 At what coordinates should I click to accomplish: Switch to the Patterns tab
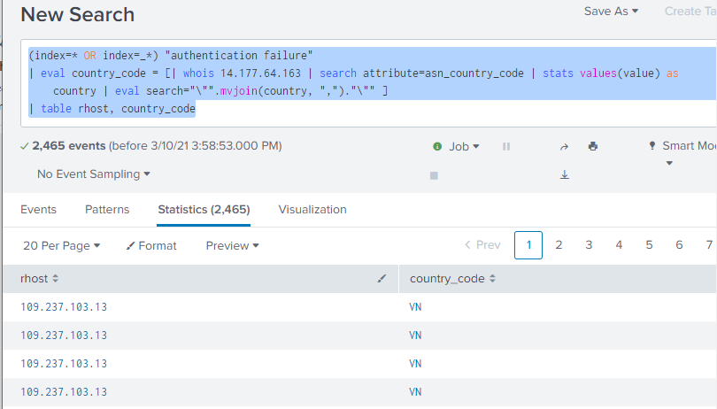tap(107, 210)
